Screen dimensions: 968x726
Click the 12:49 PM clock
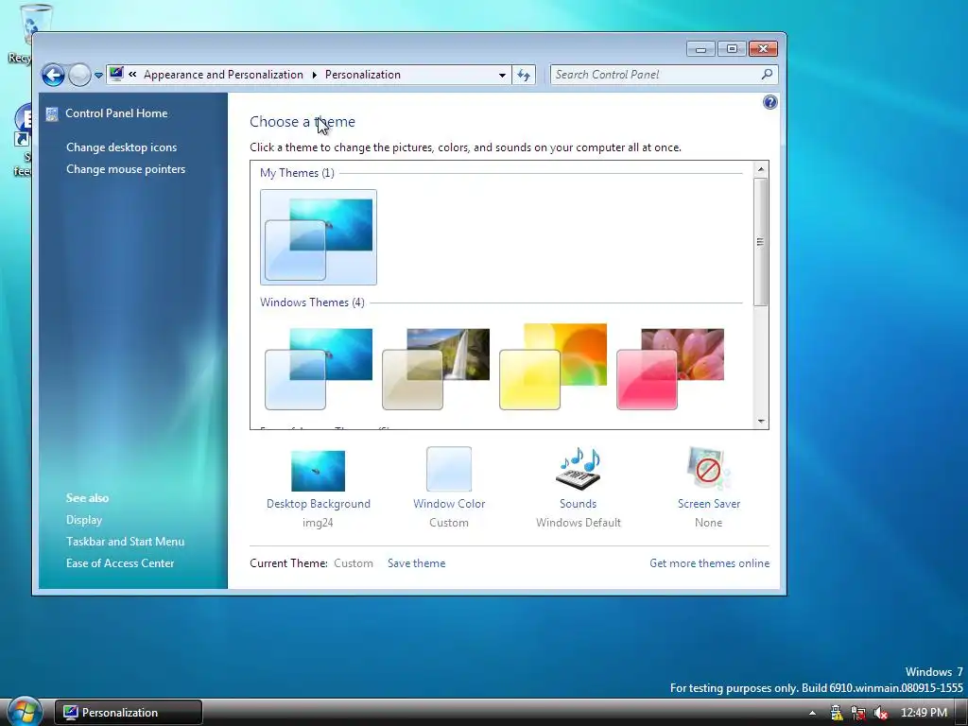click(x=924, y=713)
